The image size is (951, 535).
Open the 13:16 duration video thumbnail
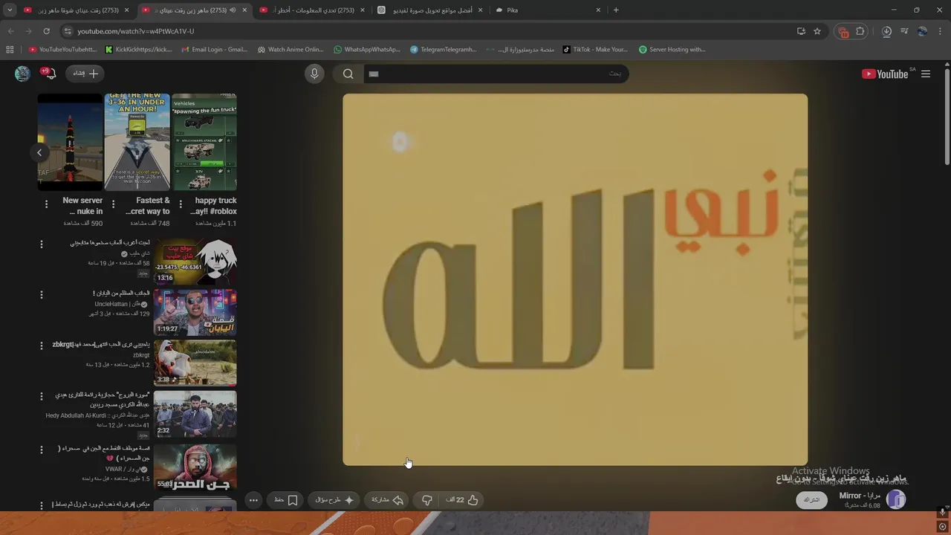pyautogui.click(x=195, y=262)
